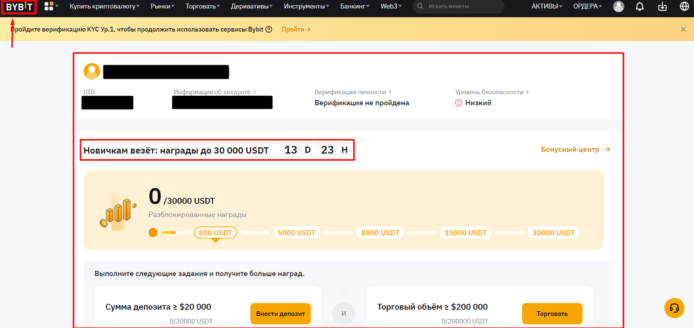Click the orange account avatar icon
Screen dimensions: 694x328
91,71
